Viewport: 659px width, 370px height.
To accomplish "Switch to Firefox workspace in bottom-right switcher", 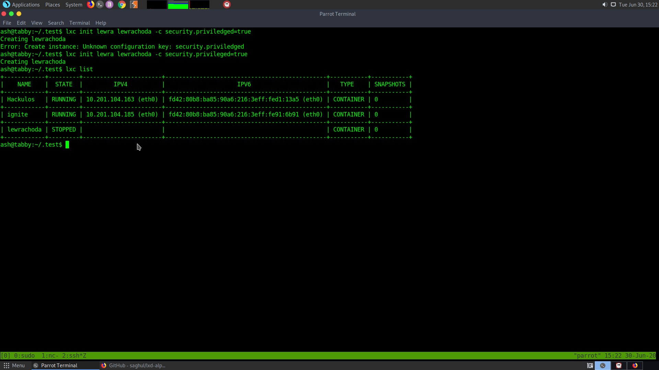I will pyautogui.click(x=635, y=366).
